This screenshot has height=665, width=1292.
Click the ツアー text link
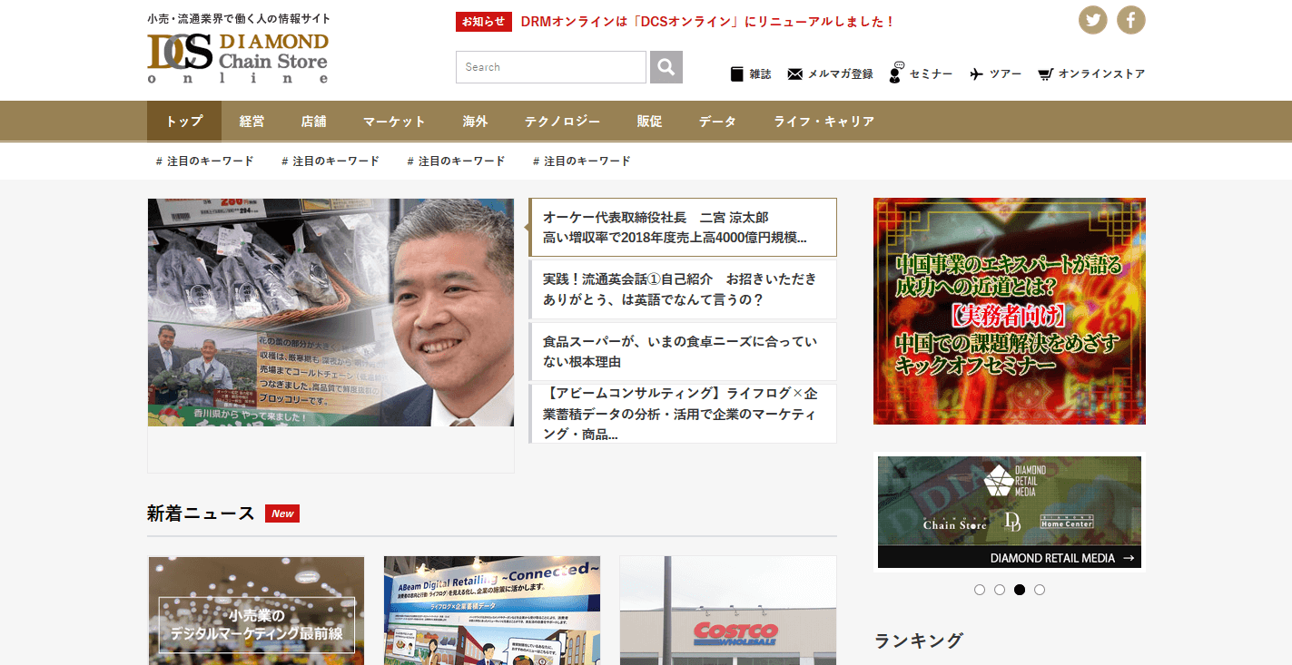[x=1006, y=74]
